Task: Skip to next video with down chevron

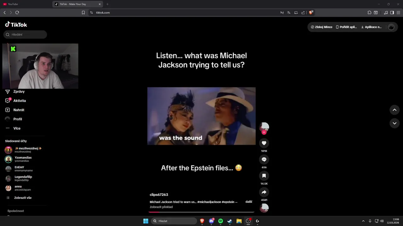Action: tap(394, 123)
